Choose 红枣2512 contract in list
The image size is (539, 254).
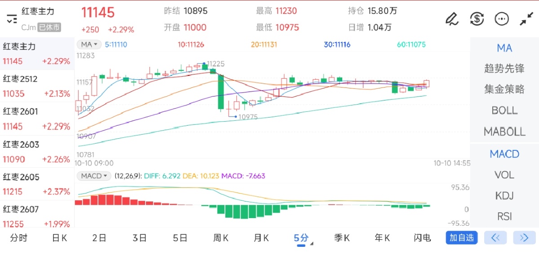pos(37,86)
